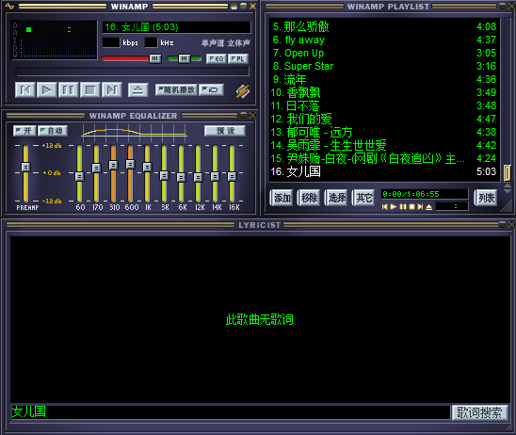Skip to next track in main window
Screen dimensions: 516x435
[x=112, y=89]
